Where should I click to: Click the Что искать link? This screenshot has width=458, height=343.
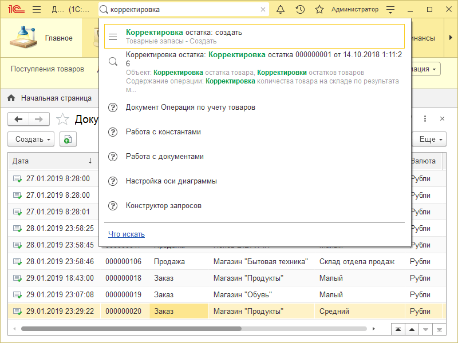click(127, 234)
